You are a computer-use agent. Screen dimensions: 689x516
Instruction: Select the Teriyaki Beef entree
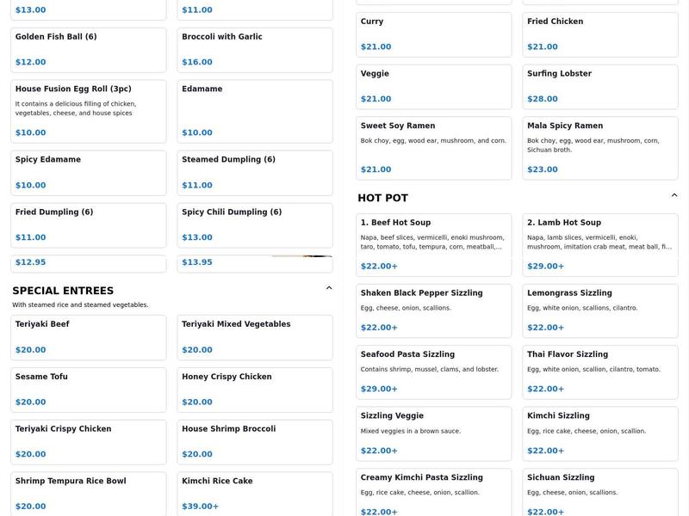(86, 335)
